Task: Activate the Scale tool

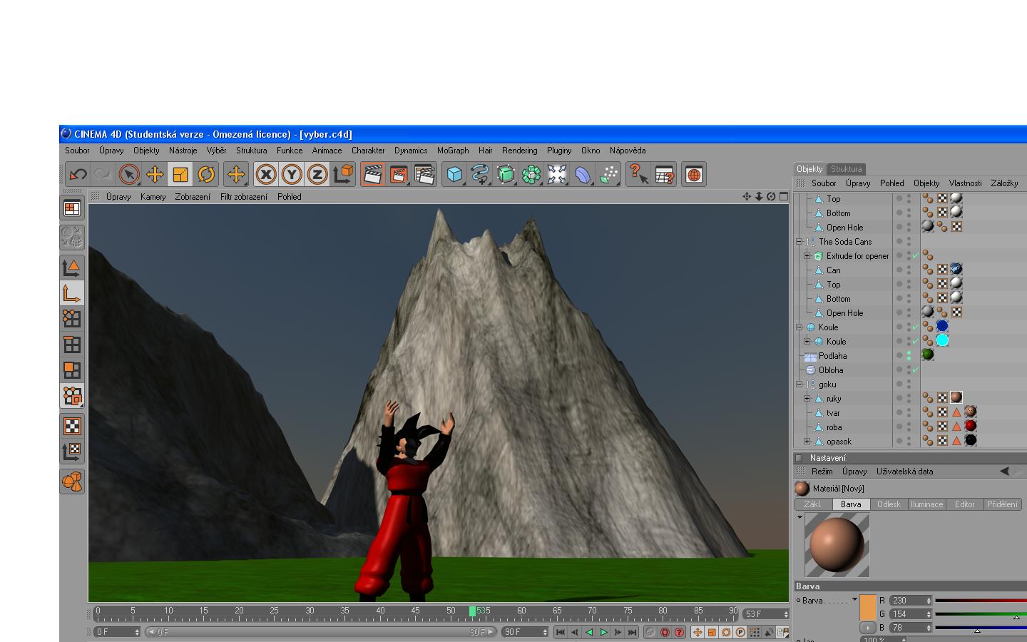Action: pos(180,174)
